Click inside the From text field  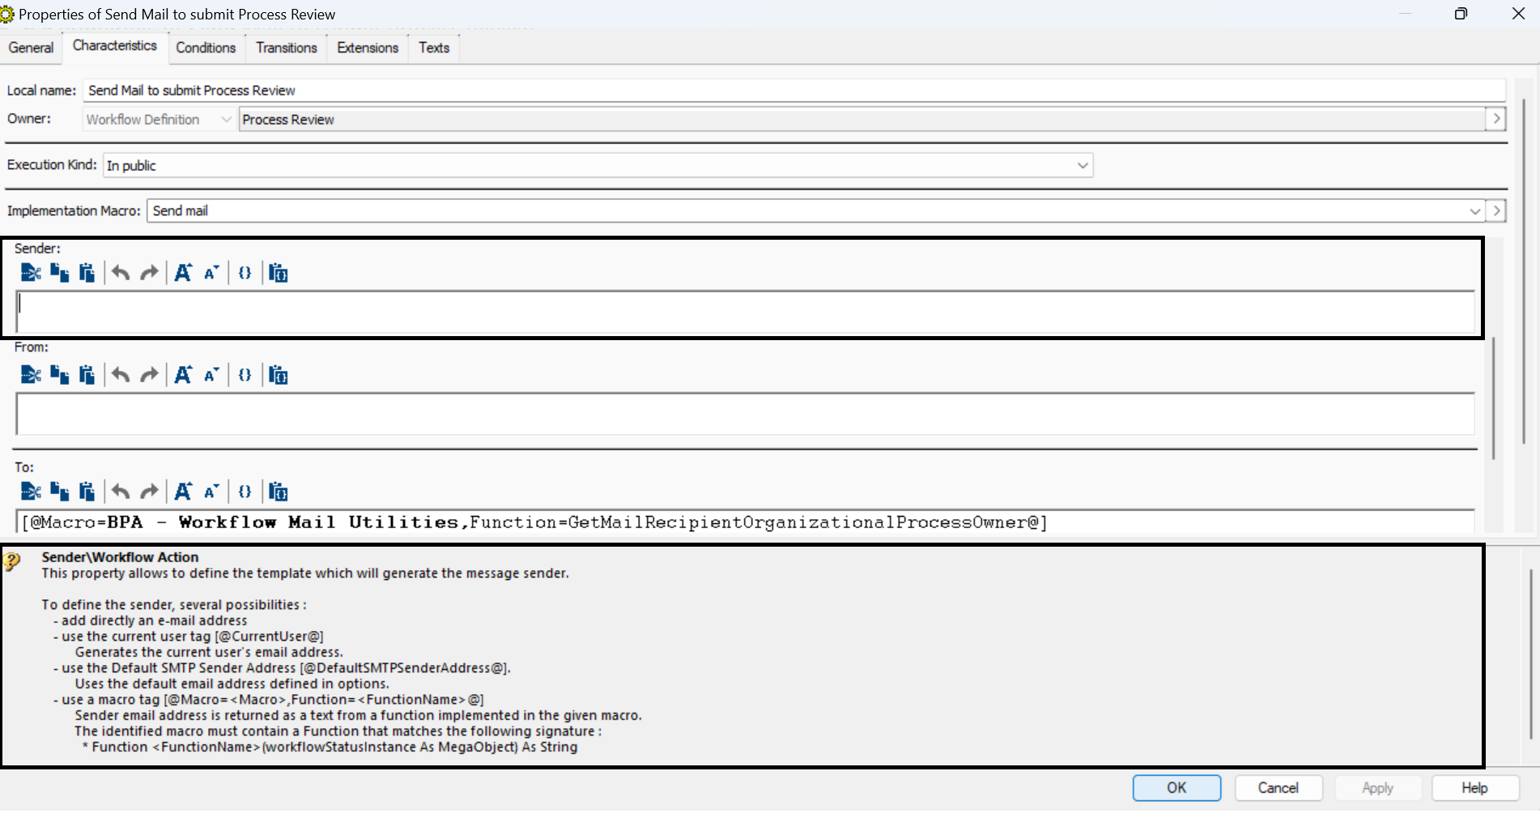(x=745, y=414)
